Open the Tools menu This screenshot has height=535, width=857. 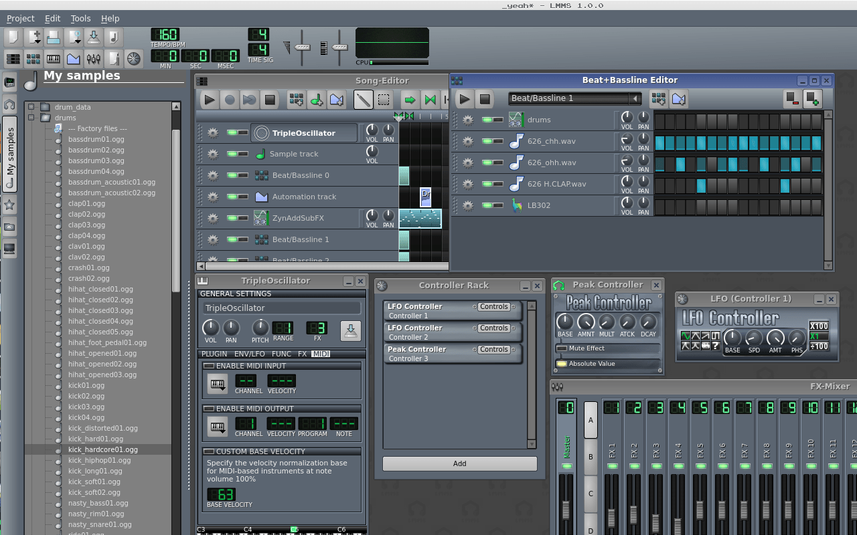(80, 19)
